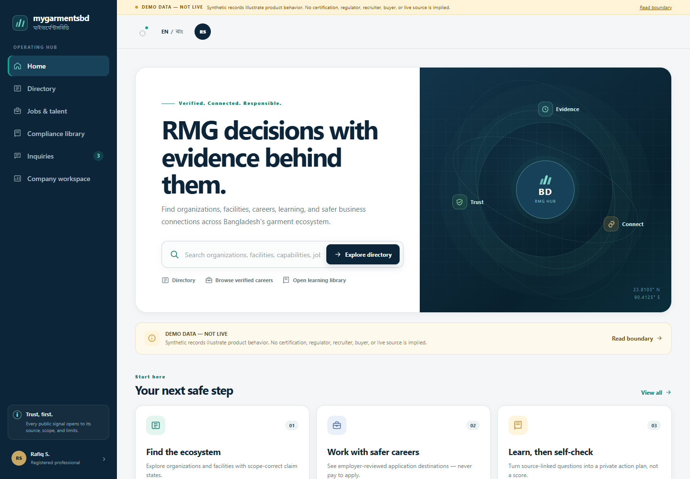Click the arrow beside View all

tap(668, 392)
